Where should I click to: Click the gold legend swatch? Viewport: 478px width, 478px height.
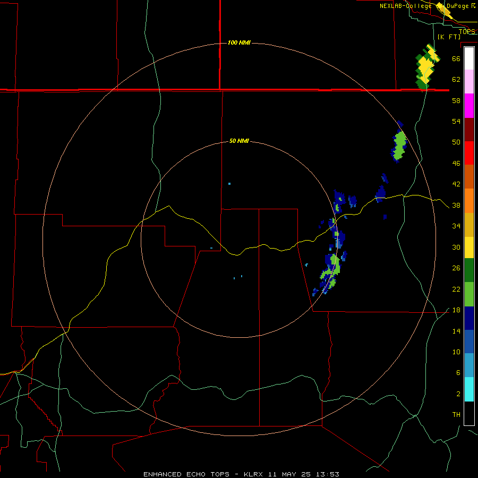pos(469,225)
